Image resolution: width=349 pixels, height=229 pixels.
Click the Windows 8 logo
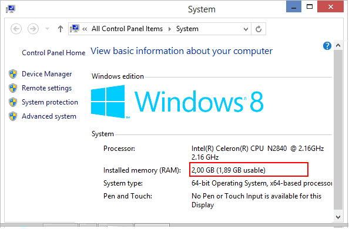(177, 102)
